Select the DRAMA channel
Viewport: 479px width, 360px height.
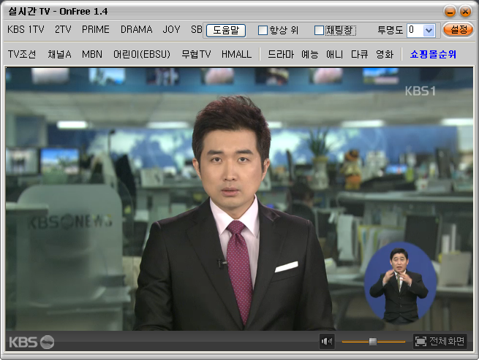pos(137,30)
